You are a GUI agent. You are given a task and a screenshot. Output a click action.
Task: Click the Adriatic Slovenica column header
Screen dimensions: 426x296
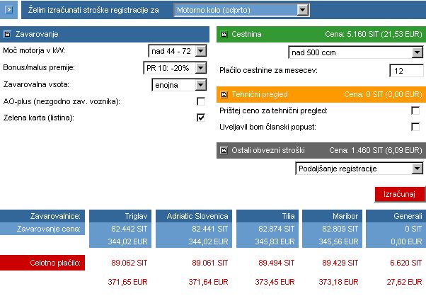(194, 216)
